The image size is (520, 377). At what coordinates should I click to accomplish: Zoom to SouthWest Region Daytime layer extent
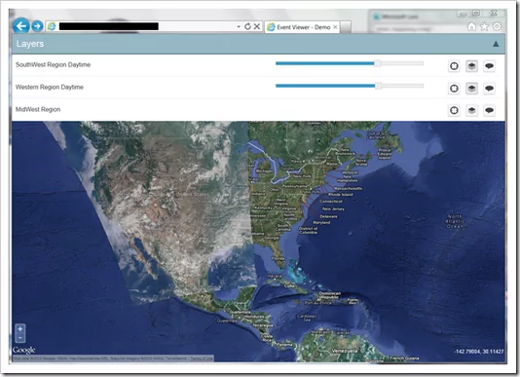click(x=454, y=66)
